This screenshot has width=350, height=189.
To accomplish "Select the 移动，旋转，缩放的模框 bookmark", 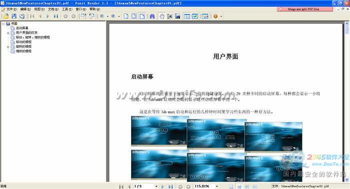I will 33,37.
